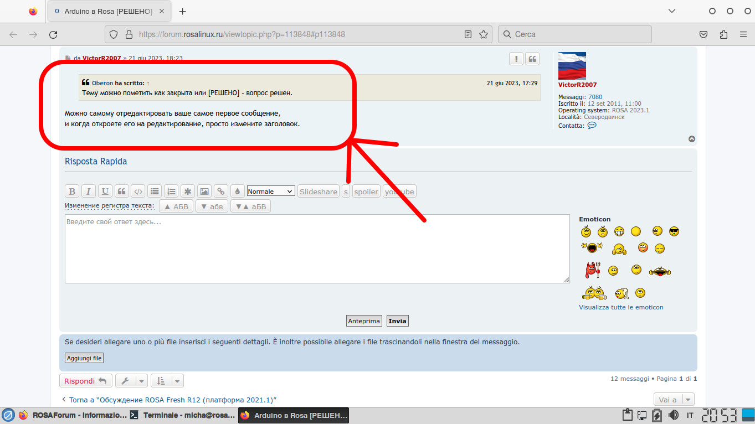Save page to Pocket
The image size is (755, 424).
click(703, 34)
